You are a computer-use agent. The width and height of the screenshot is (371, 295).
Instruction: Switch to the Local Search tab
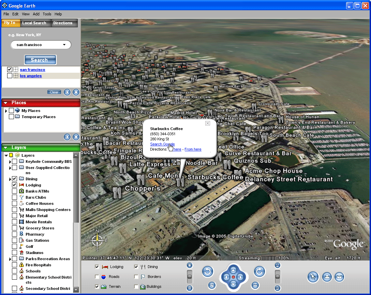coord(34,23)
